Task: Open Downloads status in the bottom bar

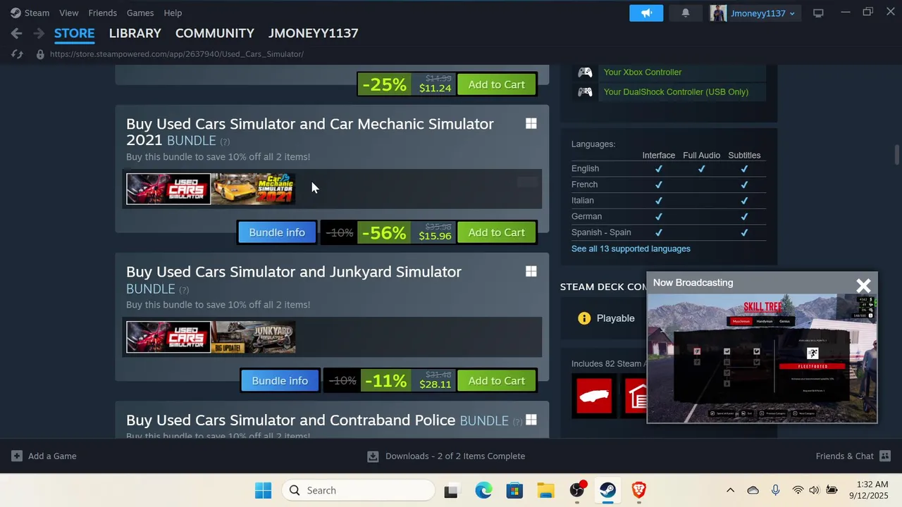Action: click(447, 456)
